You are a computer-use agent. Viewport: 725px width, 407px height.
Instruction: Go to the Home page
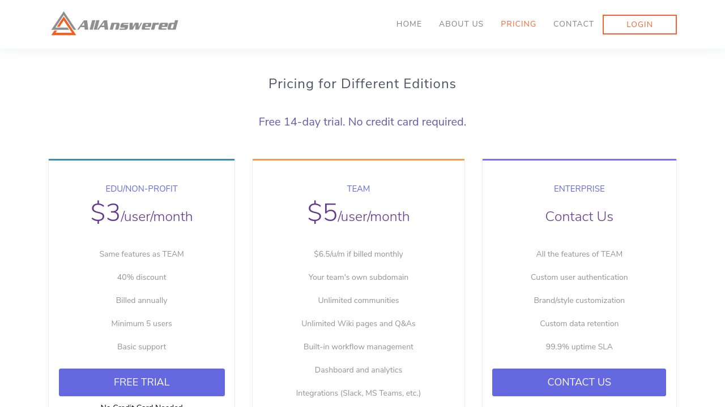point(409,24)
